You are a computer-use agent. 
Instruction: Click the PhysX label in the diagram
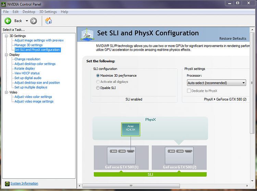click(150, 120)
